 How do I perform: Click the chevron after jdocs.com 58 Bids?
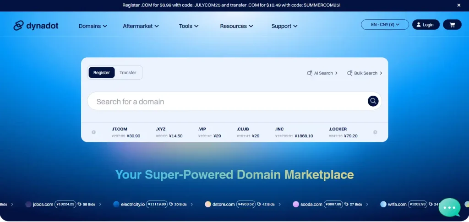(x=100, y=204)
